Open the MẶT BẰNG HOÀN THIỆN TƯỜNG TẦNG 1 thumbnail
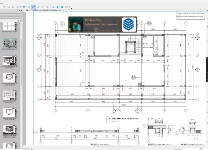Image resolution: width=208 pixels, height=150 pixels. [x=9, y=130]
